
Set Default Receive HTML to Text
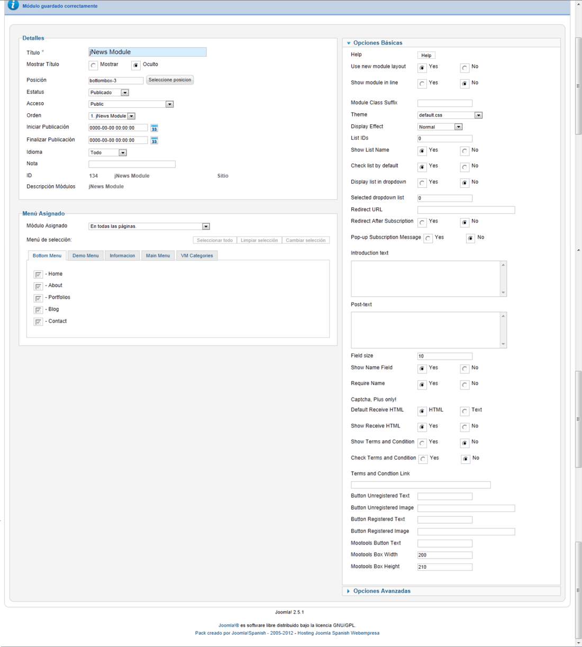pyautogui.click(x=465, y=411)
